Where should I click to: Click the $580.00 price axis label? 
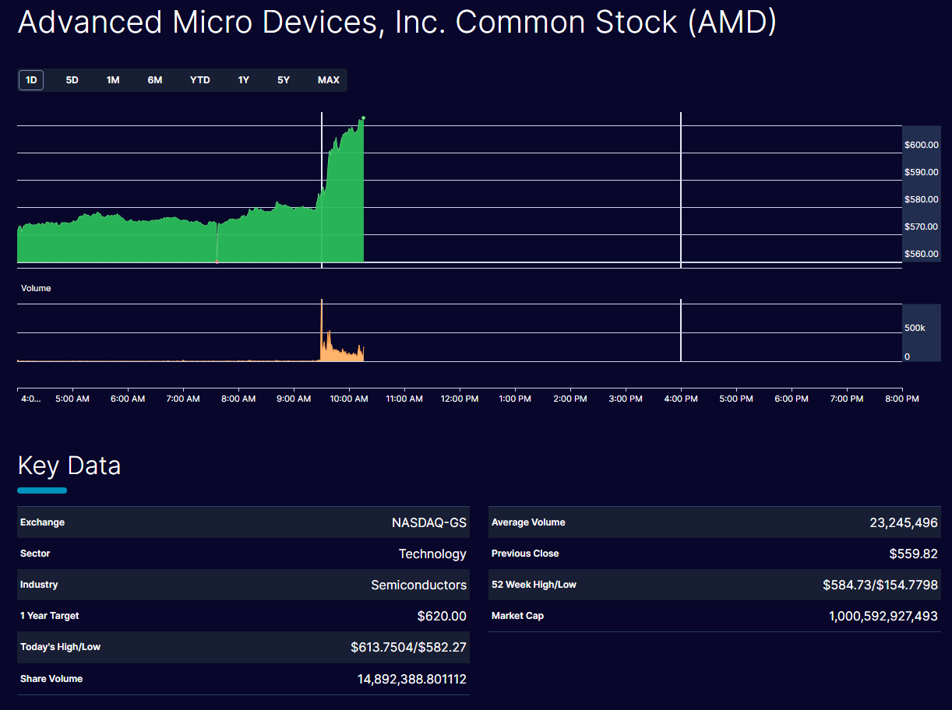click(x=922, y=199)
